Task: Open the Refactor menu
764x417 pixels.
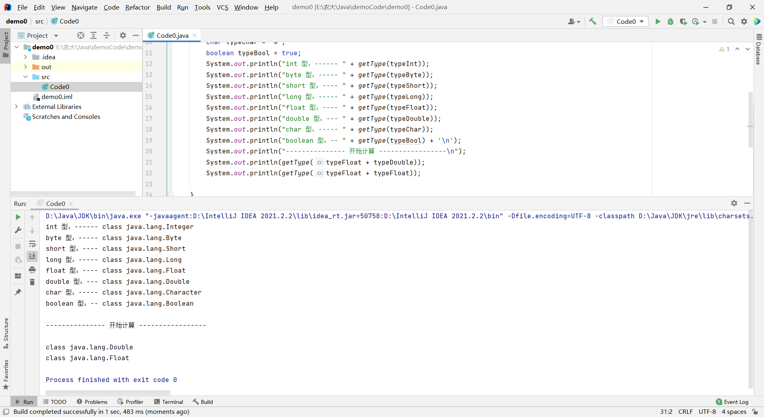Action: coord(137,7)
